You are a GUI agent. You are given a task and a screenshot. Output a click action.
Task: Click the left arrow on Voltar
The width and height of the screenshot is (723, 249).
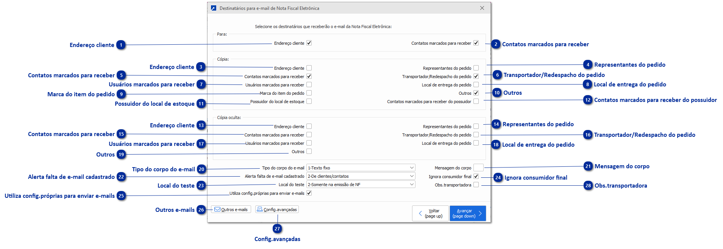[x=420, y=213]
